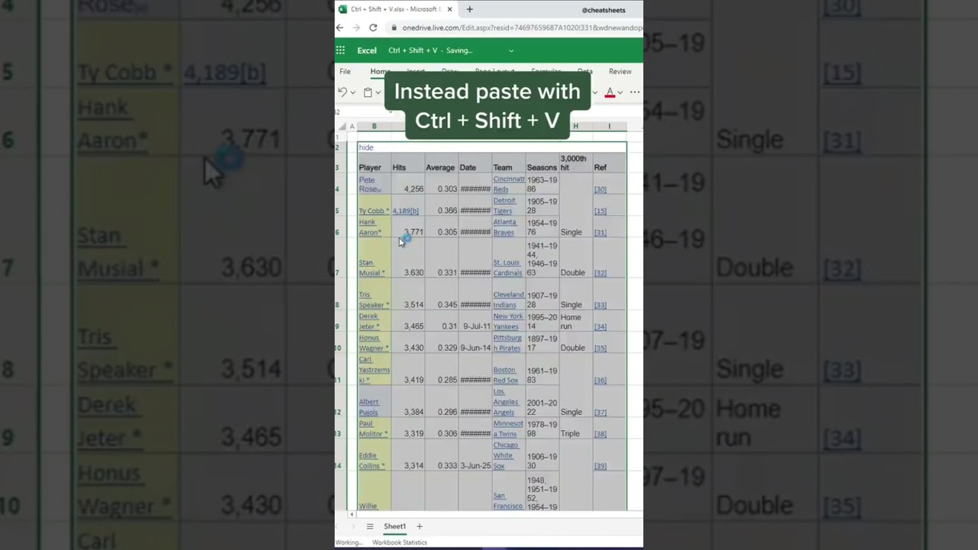Open the Pete Rose link
This screenshot has height=550, width=978.
pos(369,185)
